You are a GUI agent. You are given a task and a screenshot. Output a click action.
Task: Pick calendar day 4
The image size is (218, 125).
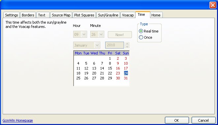coord(78,63)
